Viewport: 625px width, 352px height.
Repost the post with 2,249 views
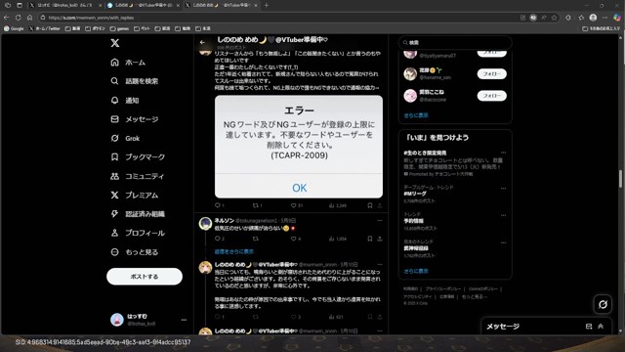point(257,205)
